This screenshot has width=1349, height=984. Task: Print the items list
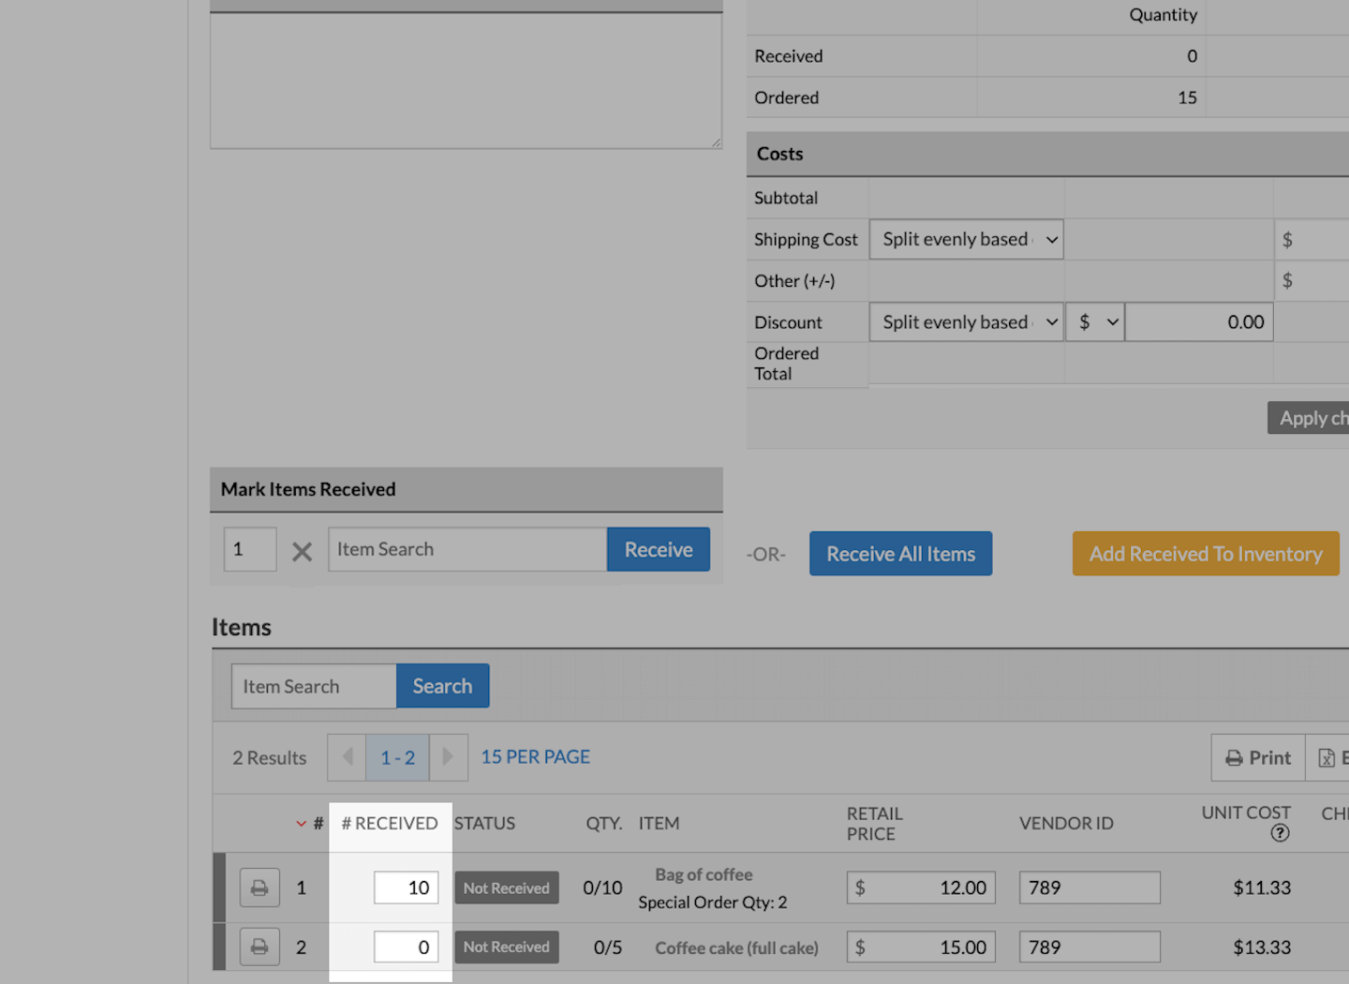1258,758
